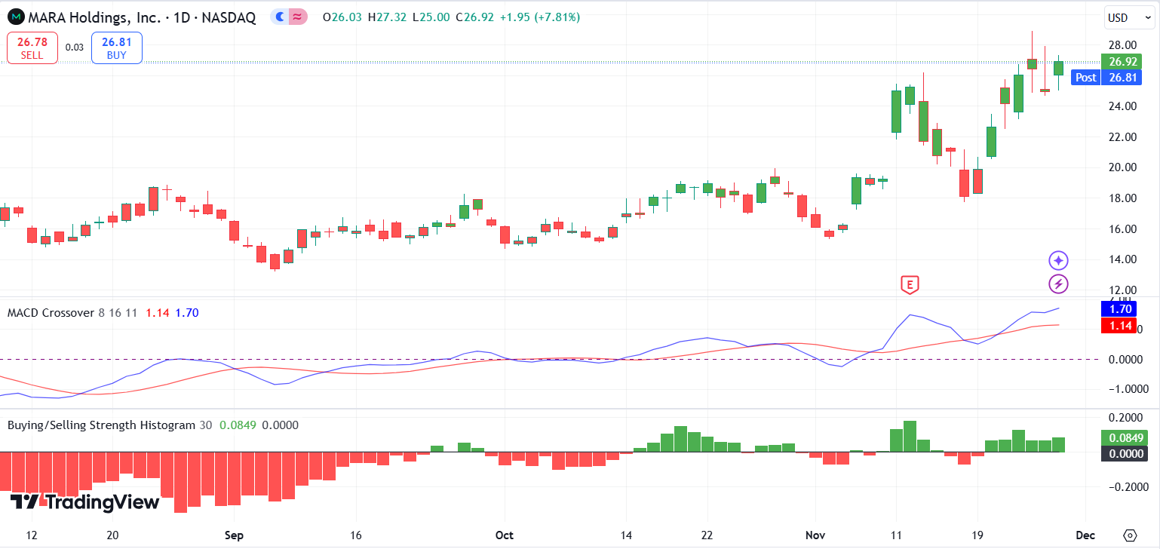The width and height of the screenshot is (1160, 549).
Task: Click the moon session indicator icon
Action: point(281,17)
